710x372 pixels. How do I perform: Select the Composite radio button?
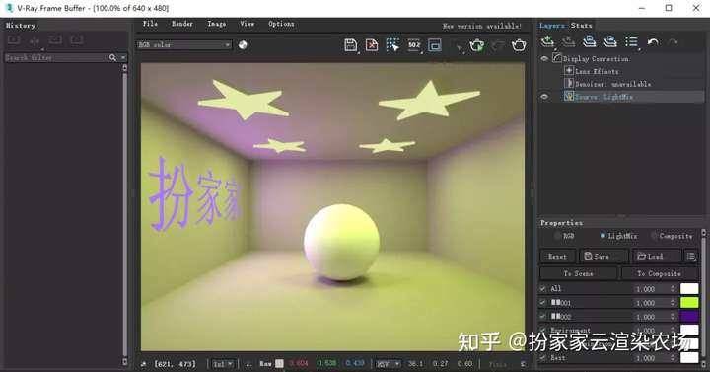click(x=654, y=236)
